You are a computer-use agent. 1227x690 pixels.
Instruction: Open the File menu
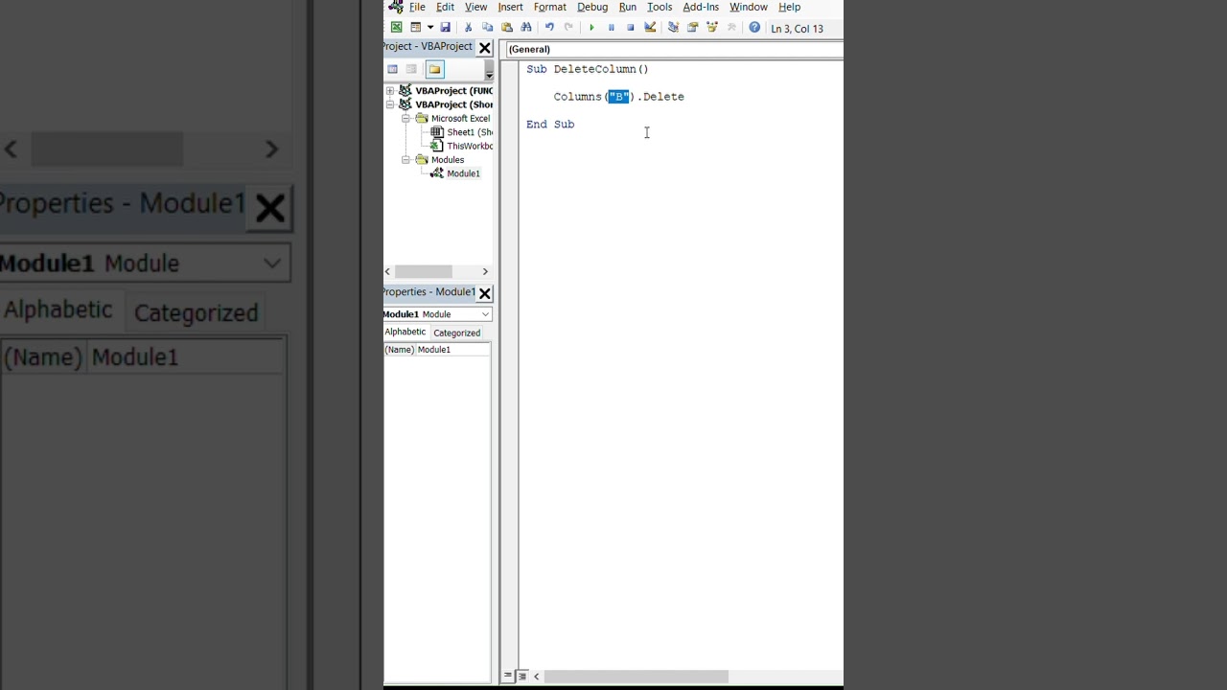417,7
